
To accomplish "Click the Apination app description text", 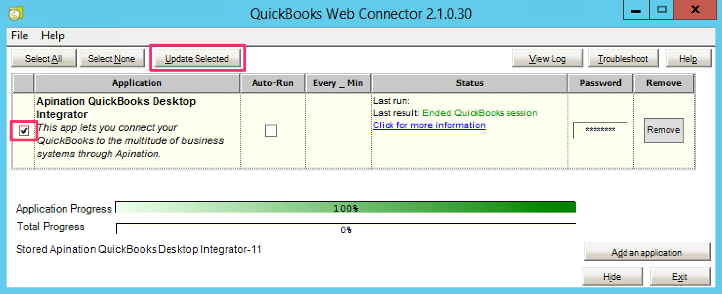I will [x=130, y=140].
